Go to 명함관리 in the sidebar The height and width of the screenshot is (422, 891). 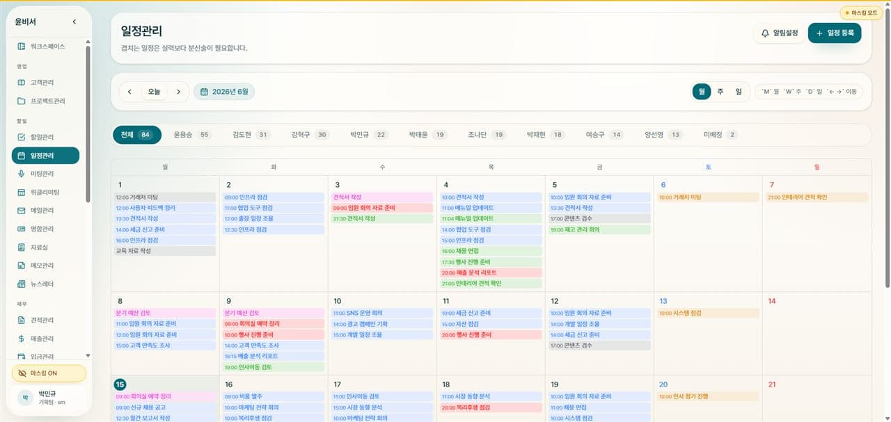(x=46, y=229)
